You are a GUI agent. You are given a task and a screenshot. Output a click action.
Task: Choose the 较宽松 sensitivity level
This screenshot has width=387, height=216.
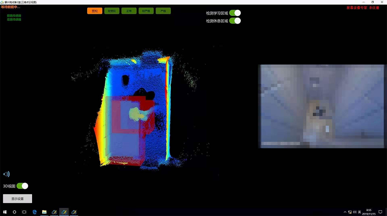click(x=112, y=11)
